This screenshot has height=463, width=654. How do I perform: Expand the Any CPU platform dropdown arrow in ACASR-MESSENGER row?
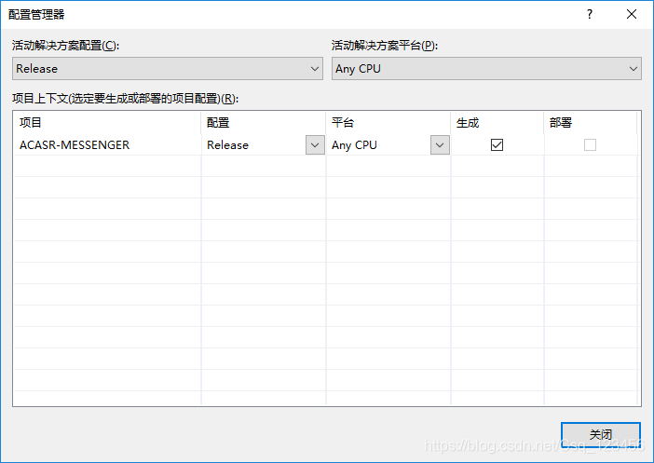tap(440, 144)
